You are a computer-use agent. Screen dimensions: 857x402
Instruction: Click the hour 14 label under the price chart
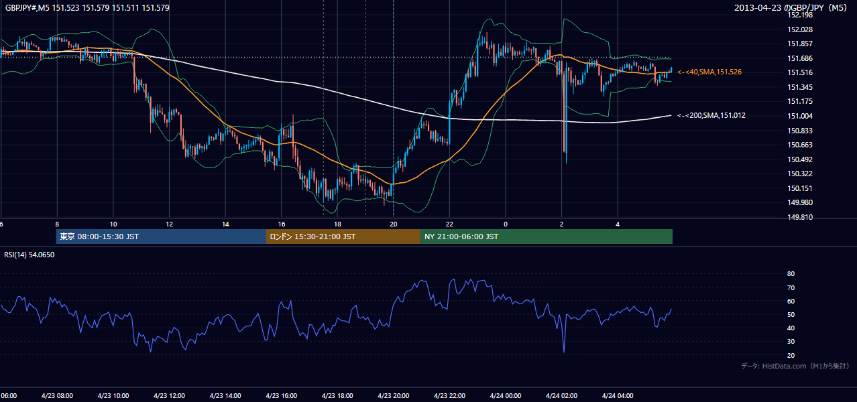pyautogui.click(x=226, y=224)
